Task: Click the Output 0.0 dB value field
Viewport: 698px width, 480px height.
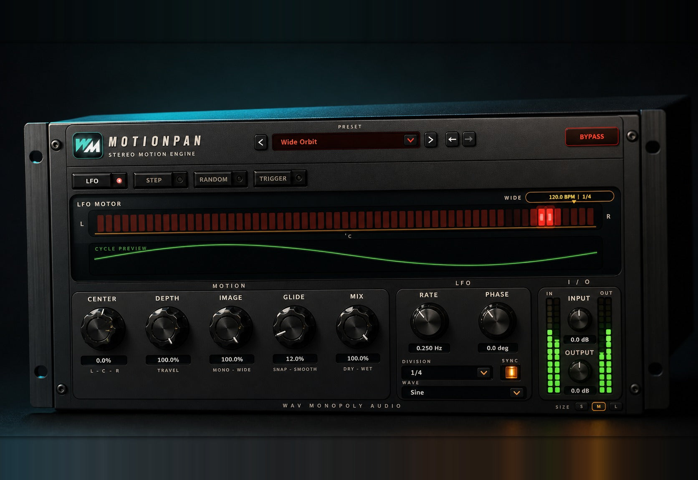Action: [x=580, y=390]
